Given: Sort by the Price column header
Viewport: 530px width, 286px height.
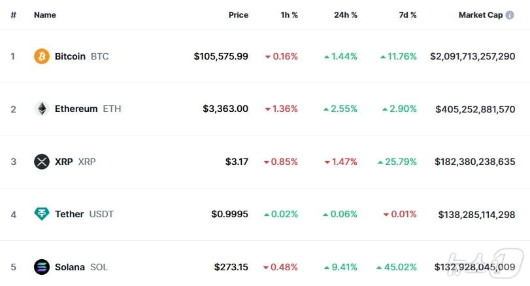Looking at the screenshot, I should pos(239,15).
